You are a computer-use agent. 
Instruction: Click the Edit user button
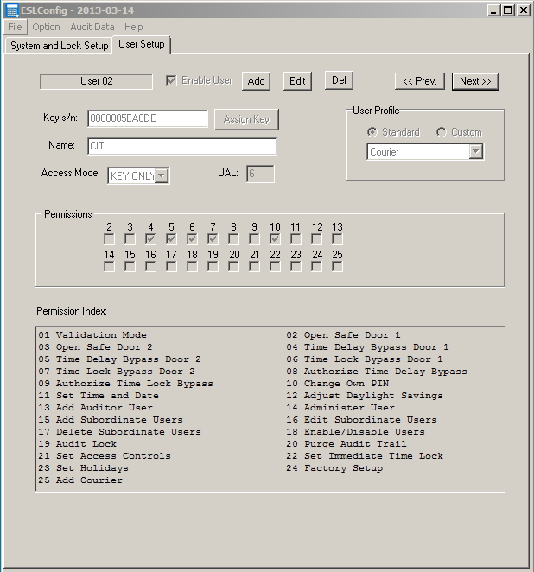pyautogui.click(x=297, y=81)
